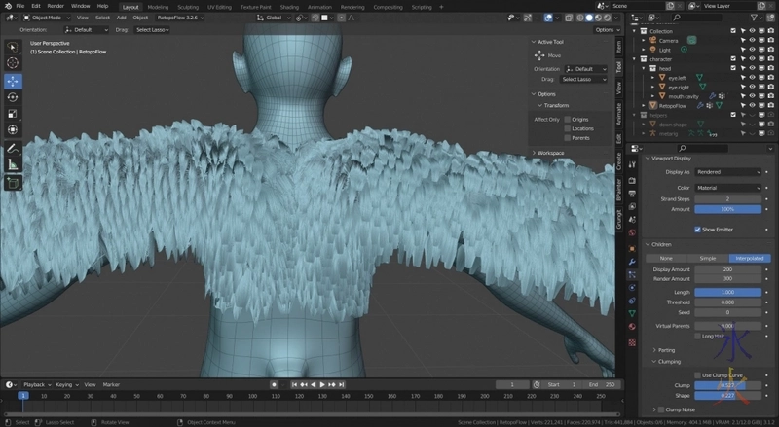Select the Measure tool
Screen dimensions: 779x427
[x=13, y=164]
